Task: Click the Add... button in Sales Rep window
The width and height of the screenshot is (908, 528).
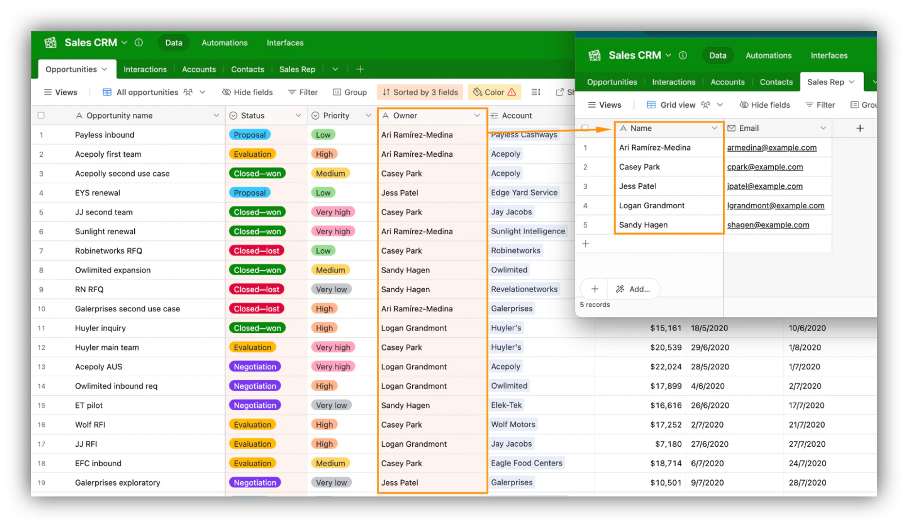Action: click(633, 289)
